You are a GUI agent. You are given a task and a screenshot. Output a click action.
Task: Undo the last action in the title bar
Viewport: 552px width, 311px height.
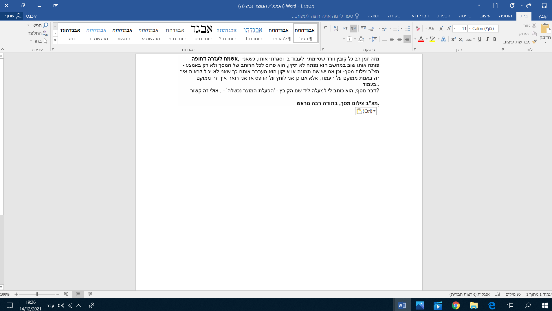[x=529, y=6]
